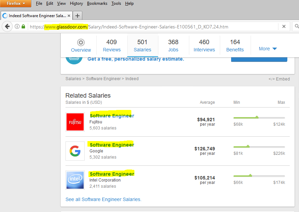Click See all Software Engineer Salaries link
The width and height of the screenshot is (299, 212).
coord(103,199)
